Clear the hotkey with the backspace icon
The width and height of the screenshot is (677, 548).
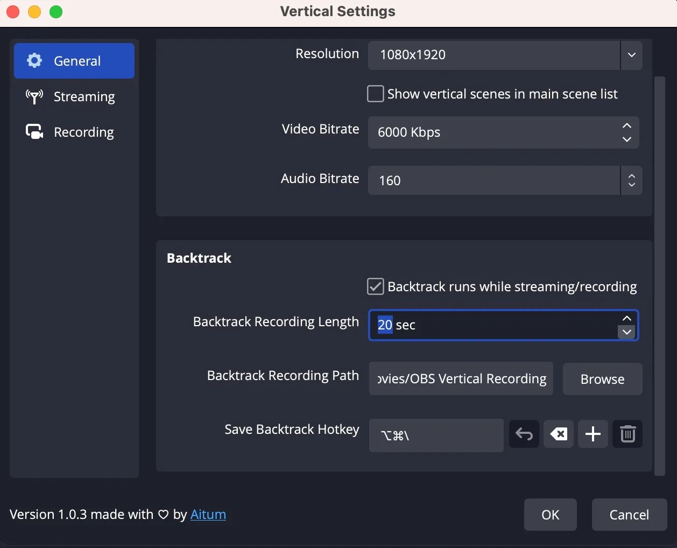tap(558, 434)
